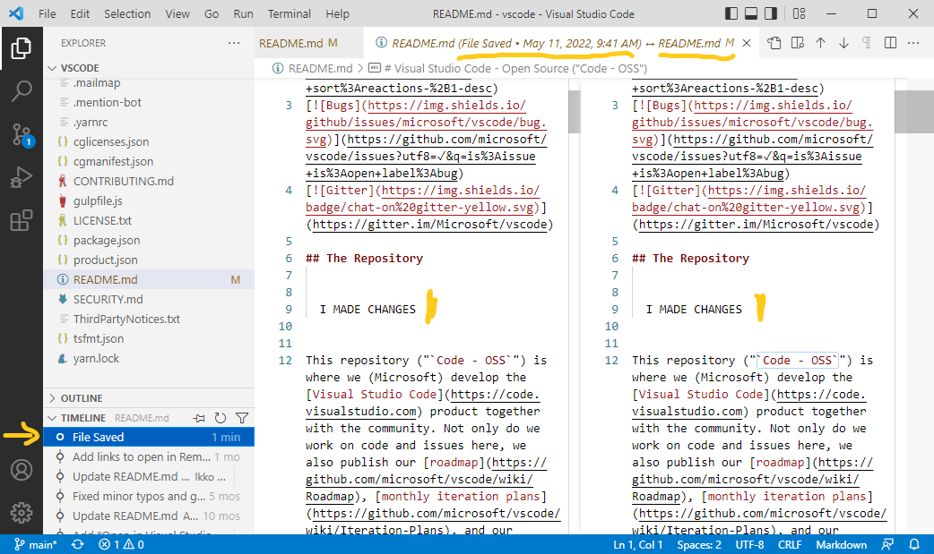This screenshot has width=934, height=554.
Task: Select 'Add links to open in Rem...' timeline entry
Action: [x=149, y=456]
